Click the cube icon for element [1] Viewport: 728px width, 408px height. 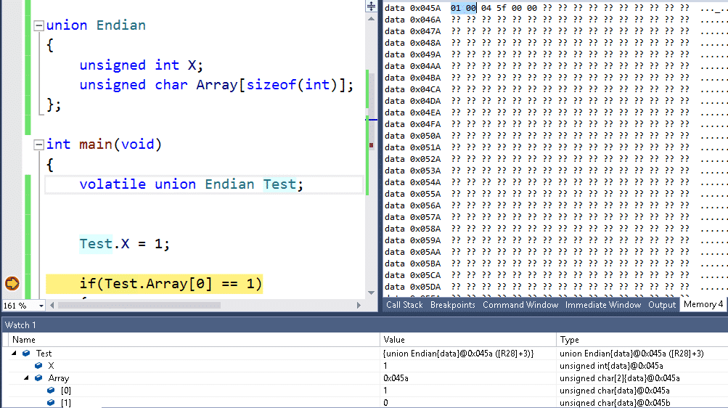51,402
